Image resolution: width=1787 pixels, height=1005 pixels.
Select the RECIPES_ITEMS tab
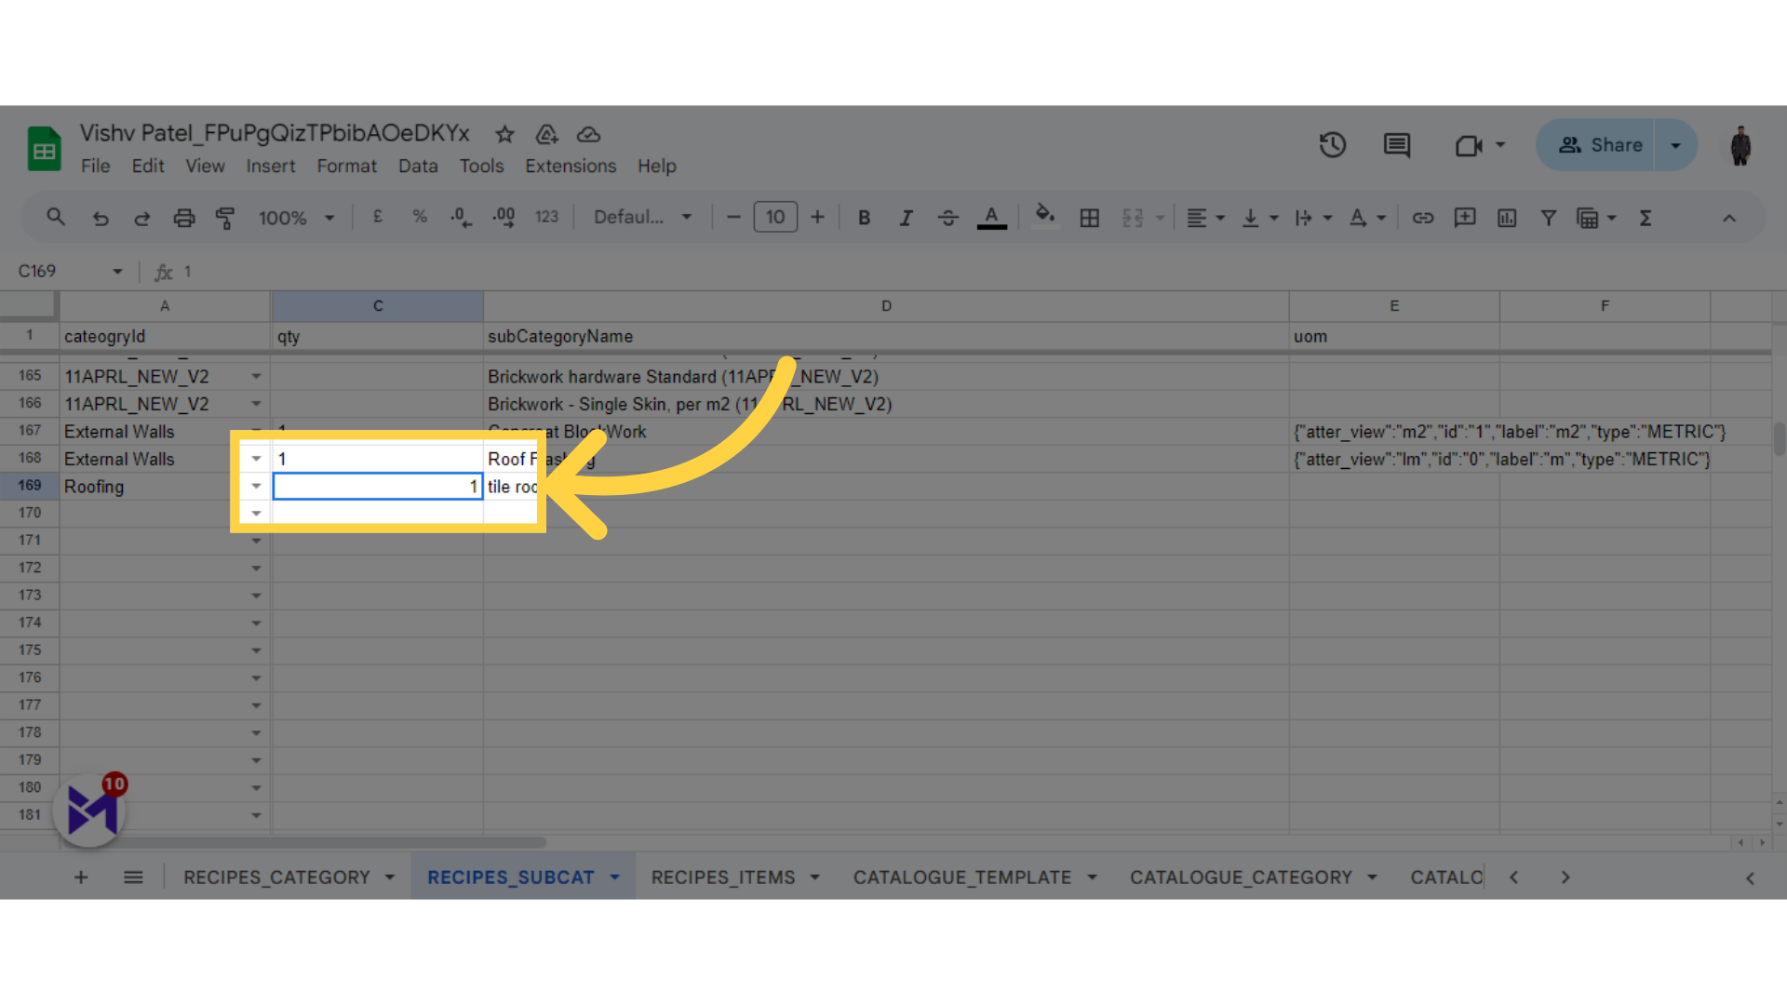point(723,878)
